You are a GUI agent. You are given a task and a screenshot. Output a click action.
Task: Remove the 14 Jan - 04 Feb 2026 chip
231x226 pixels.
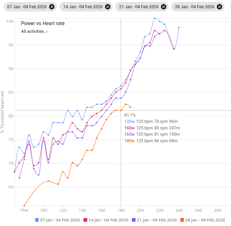click(108, 7)
